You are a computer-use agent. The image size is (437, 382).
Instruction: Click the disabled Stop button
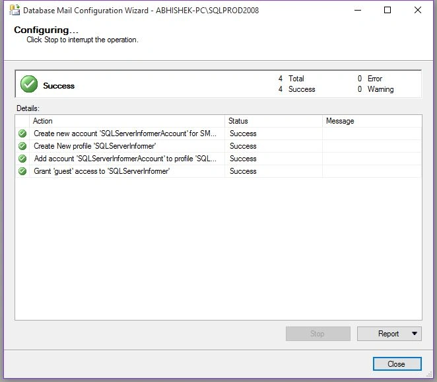click(x=318, y=334)
